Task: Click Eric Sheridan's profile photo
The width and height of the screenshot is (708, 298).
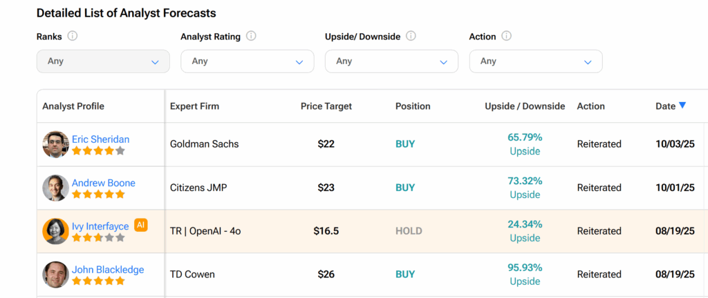Action: point(55,144)
